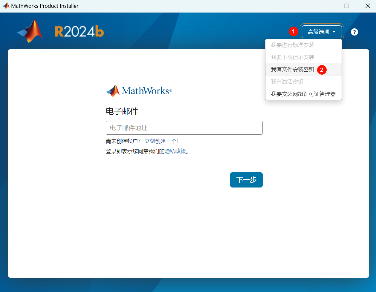Click the 下一步 button
The height and width of the screenshot is (292, 376).
pos(246,180)
